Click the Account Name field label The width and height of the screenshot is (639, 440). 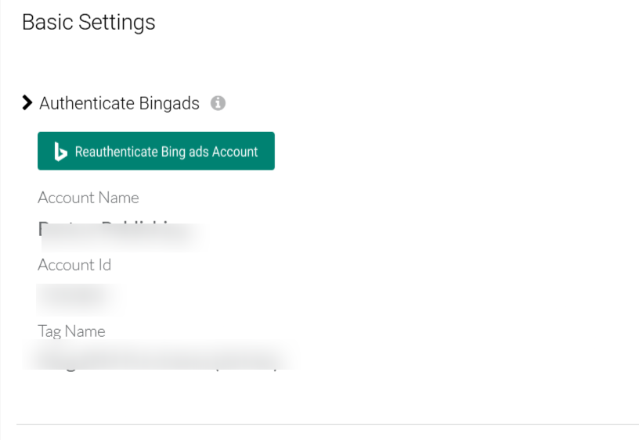pyautogui.click(x=88, y=198)
